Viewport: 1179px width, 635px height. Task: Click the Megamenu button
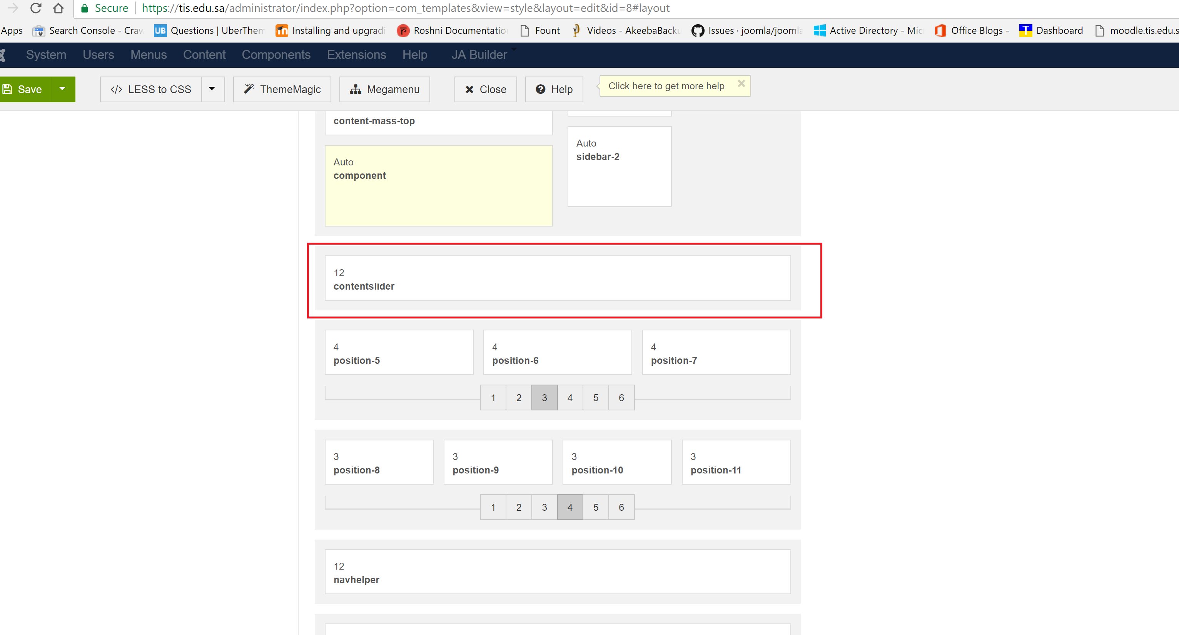(x=384, y=89)
